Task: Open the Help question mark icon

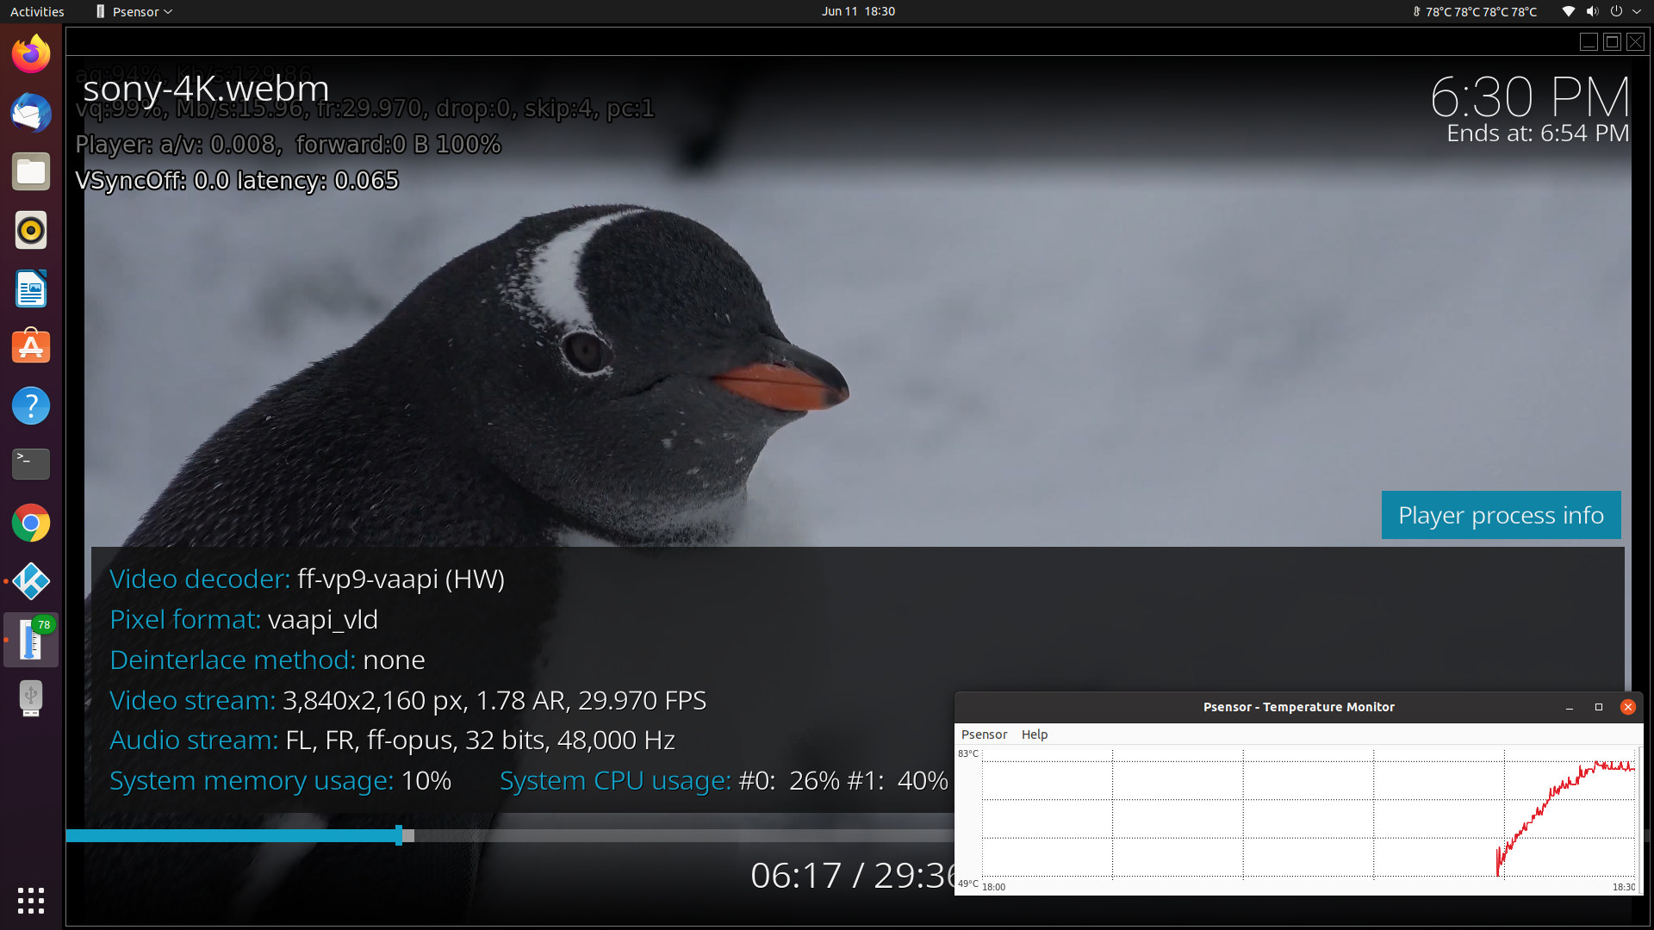Action: [31, 406]
